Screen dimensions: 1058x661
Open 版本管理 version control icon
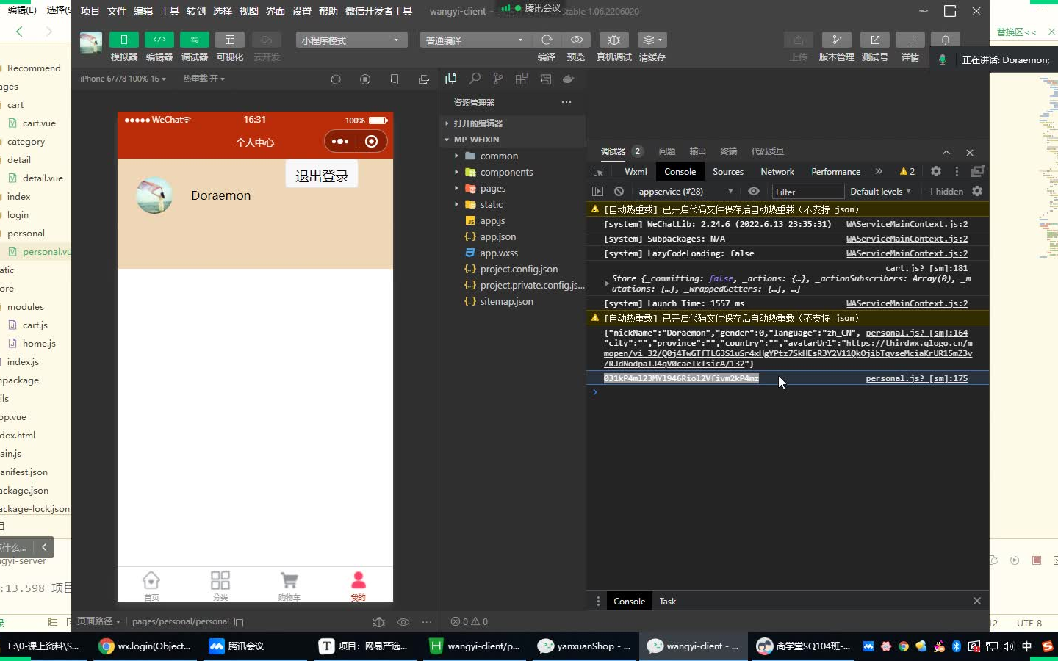point(836,40)
